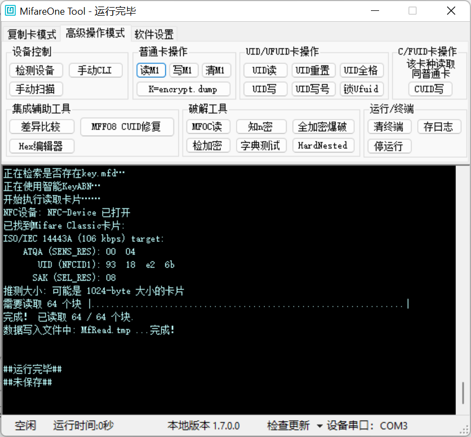Image resolution: width=471 pixels, height=437 pixels.
Task: Click the UID全格 button
Action: pyautogui.click(x=361, y=70)
